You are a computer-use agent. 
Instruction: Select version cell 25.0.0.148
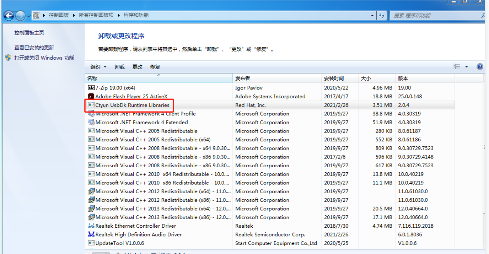pyautogui.click(x=410, y=97)
